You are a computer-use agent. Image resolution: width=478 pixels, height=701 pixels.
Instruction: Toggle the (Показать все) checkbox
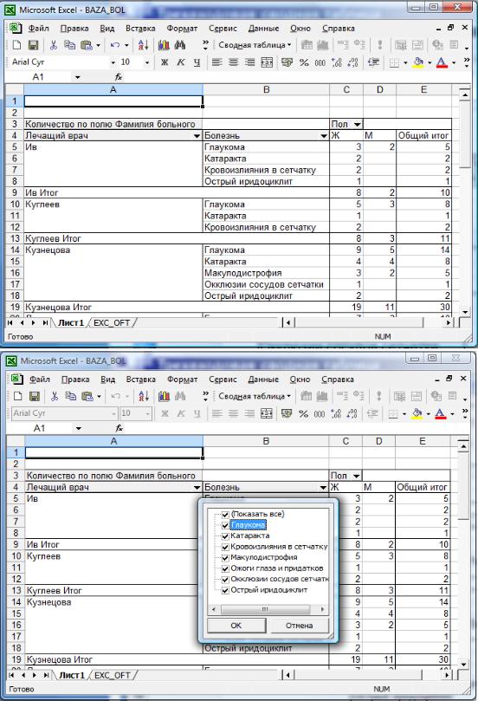(225, 515)
